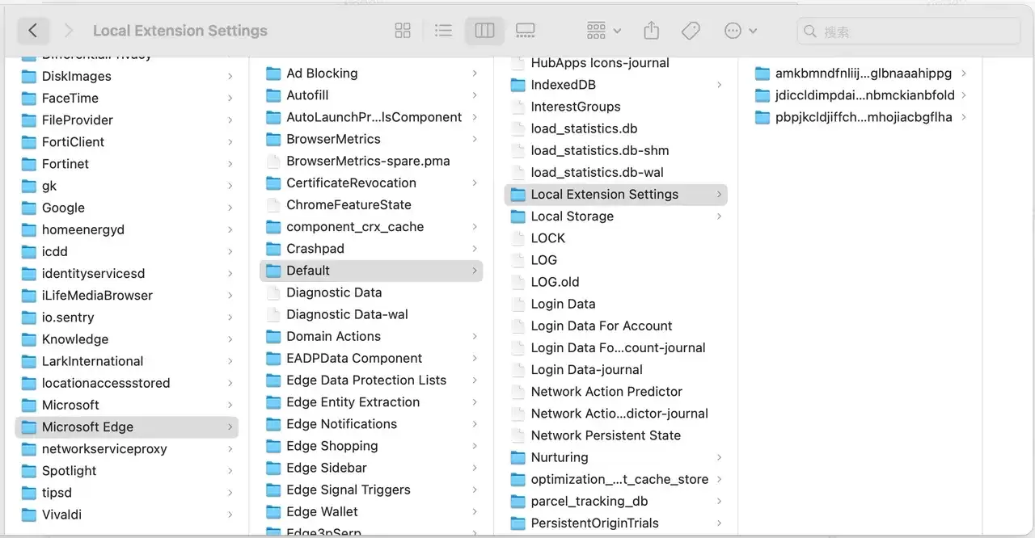This screenshot has height=538, width=1035.
Task: Open the group-by options dropdown
Action: point(603,31)
